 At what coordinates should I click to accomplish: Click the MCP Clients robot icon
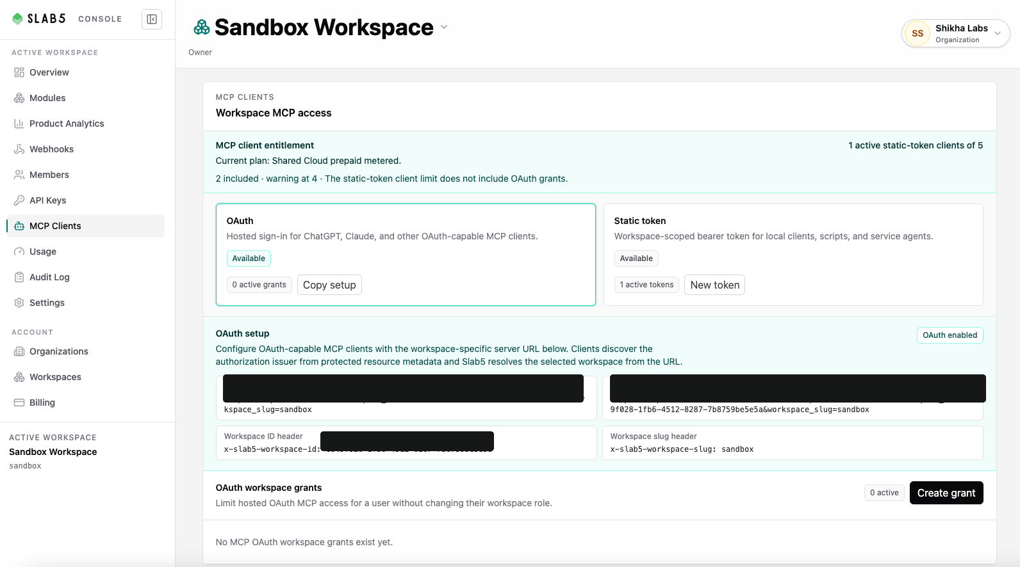tap(19, 226)
